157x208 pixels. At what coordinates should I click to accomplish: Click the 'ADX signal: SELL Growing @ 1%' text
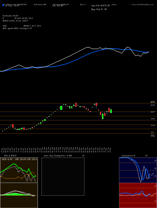point(17,28)
